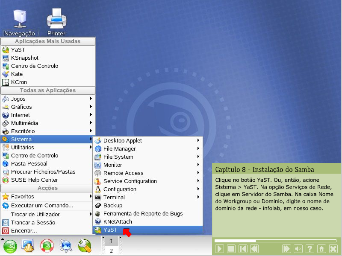Mute the tutorial audio
This screenshot has height=256, width=342.
[298, 249]
